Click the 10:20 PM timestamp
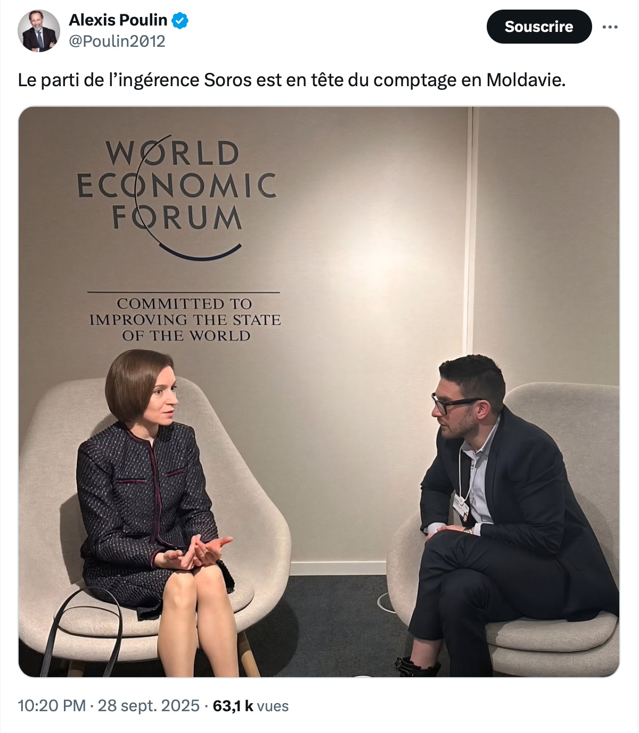The height and width of the screenshot is (733, 639). point(52,706)
